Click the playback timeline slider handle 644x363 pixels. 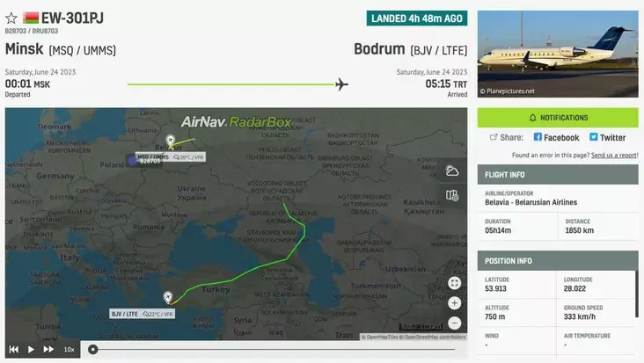click(x=93, y=350)
